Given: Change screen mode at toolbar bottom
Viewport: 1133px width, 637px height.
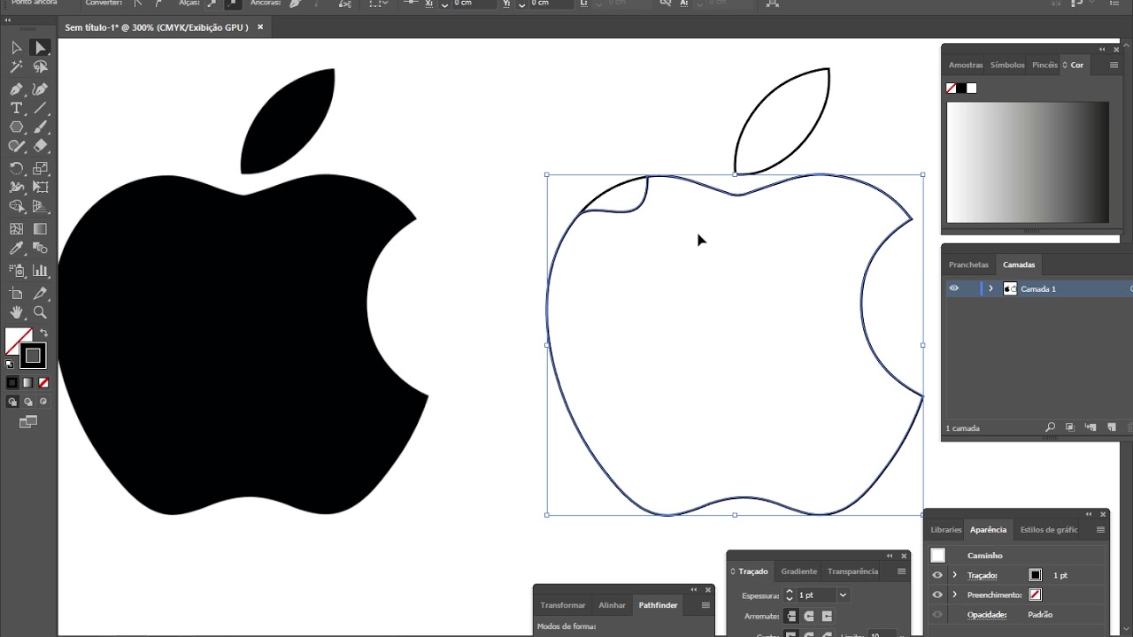Looking at the screenshot, I should tap(28, 422).
